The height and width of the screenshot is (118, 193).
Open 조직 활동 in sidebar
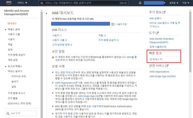click(13, 98)
